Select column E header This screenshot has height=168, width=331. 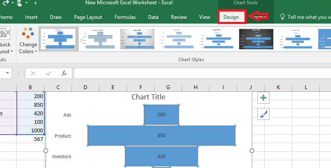click(113, 87)
